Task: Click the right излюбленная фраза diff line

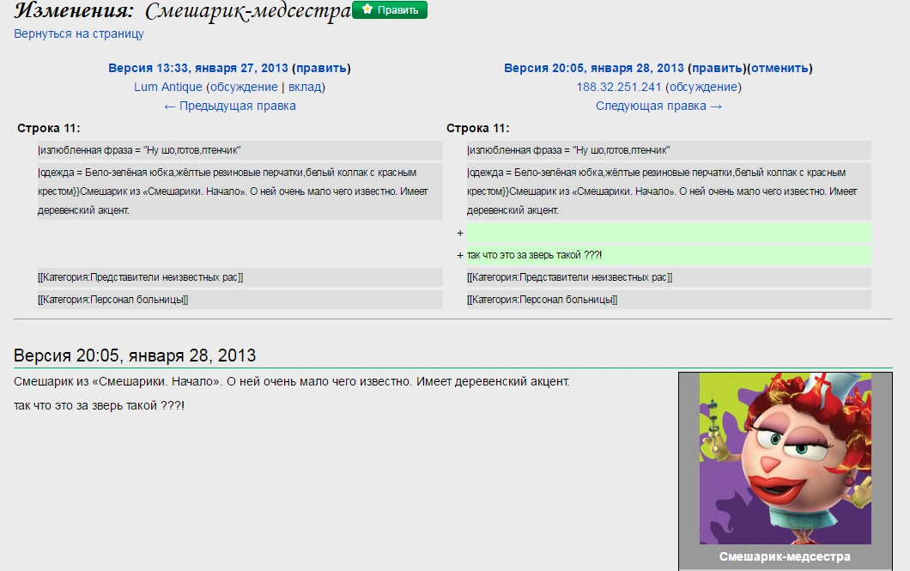Action: [x=669, y=150]
